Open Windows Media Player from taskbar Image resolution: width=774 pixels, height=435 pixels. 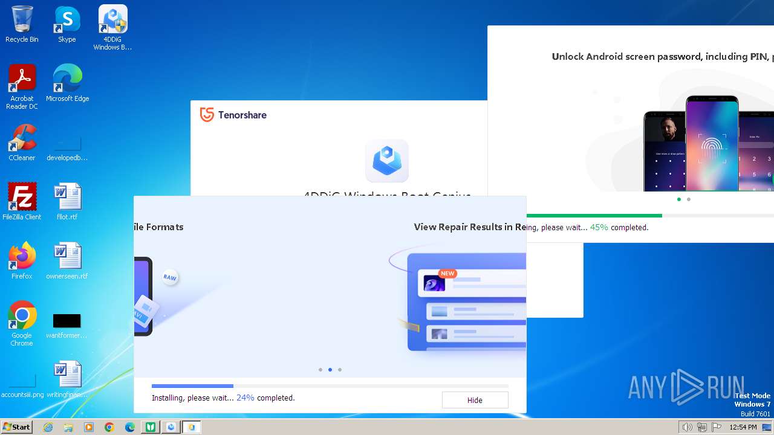pos(89,427)
